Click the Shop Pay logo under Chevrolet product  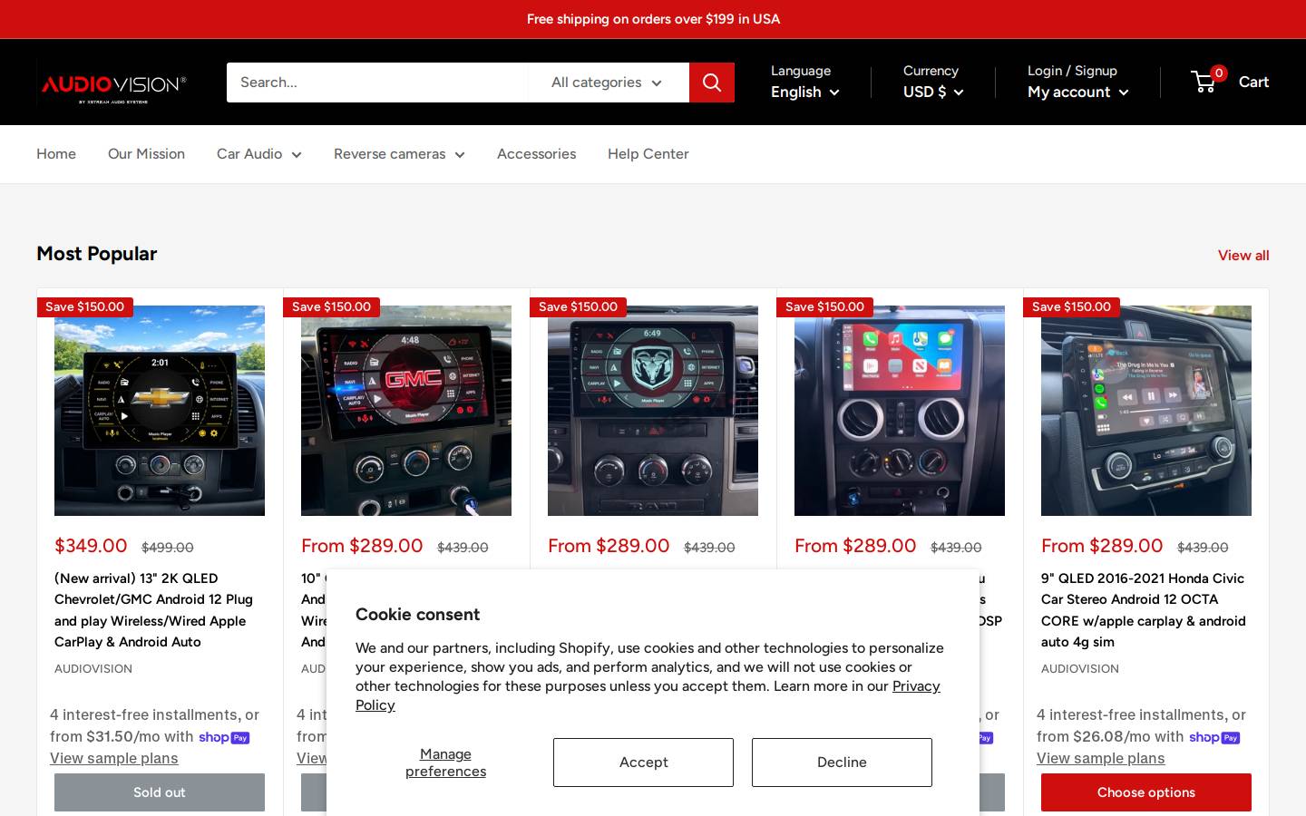pyautogui.click(x=224, y=737)
